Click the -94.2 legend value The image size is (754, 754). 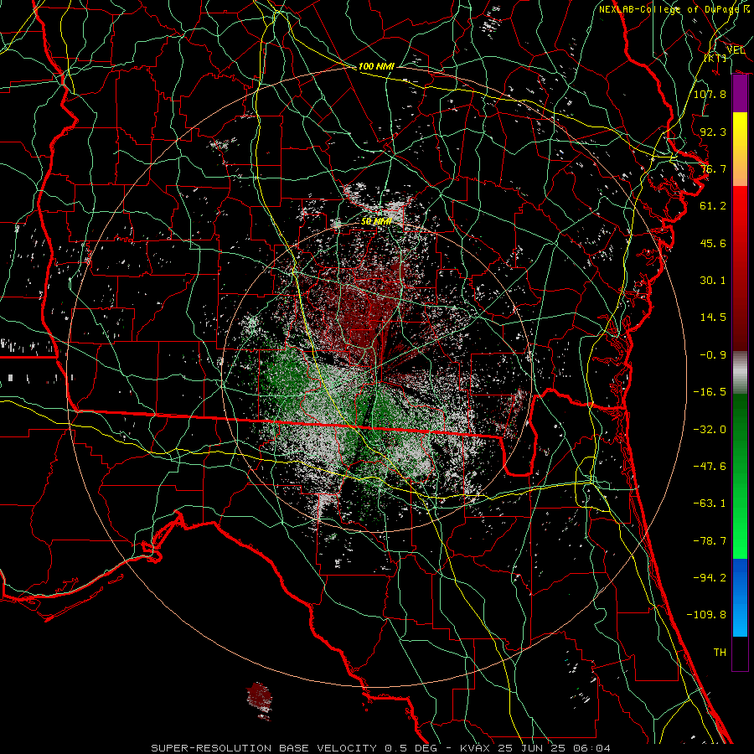coord(710,578)
